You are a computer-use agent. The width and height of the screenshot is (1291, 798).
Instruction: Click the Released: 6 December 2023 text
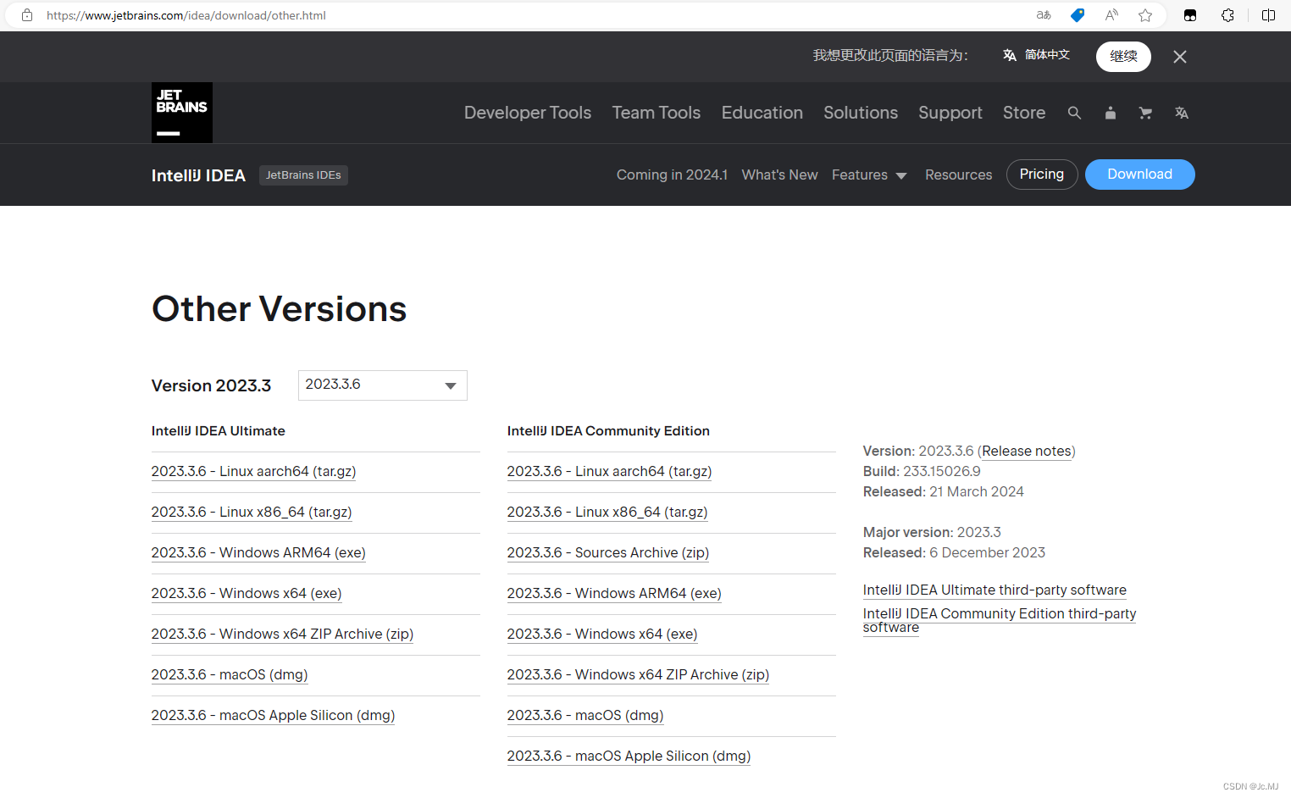[x=954, y=553]
